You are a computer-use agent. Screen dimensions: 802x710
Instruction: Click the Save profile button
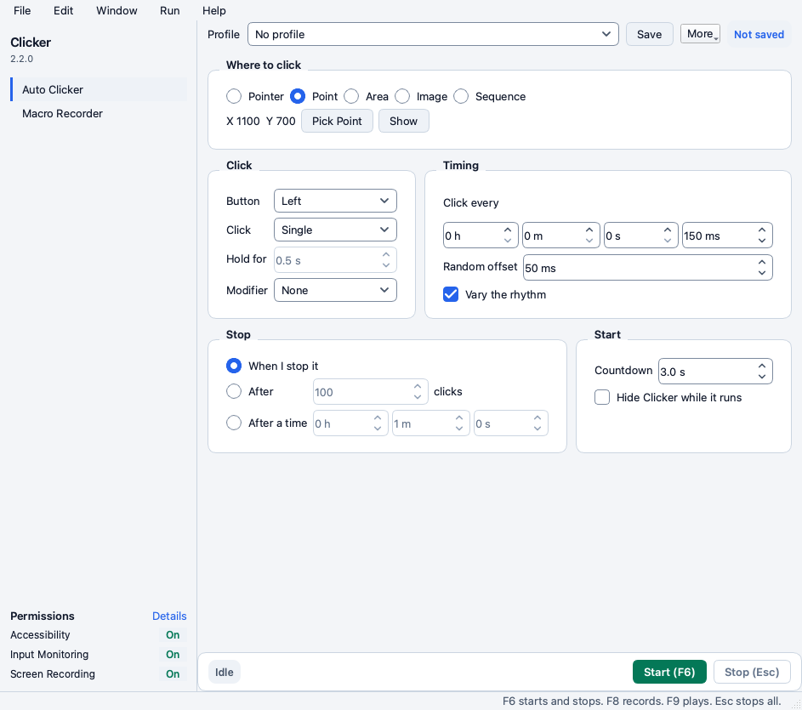649,34
